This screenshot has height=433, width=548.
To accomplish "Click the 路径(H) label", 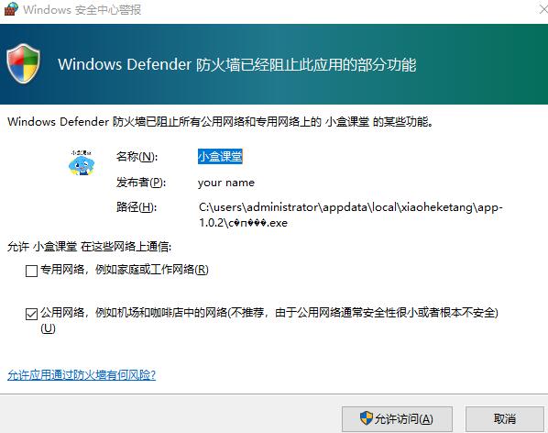I will pos(137,207).
